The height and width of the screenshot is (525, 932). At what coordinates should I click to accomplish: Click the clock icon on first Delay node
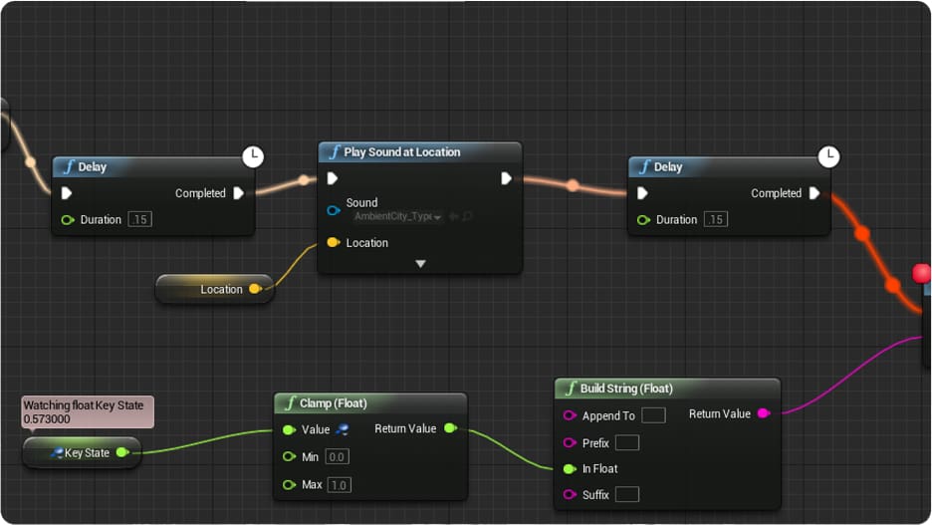pos(253,156)
